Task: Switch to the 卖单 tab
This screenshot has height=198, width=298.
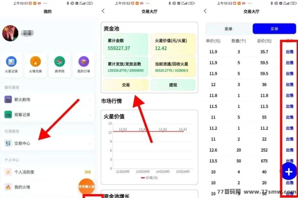Action: pyautogui.click(x=228, y=29)
